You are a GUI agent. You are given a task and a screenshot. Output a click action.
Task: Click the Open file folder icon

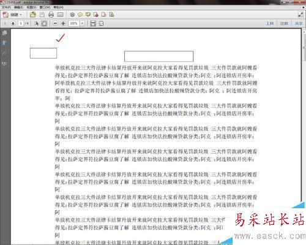32,15
